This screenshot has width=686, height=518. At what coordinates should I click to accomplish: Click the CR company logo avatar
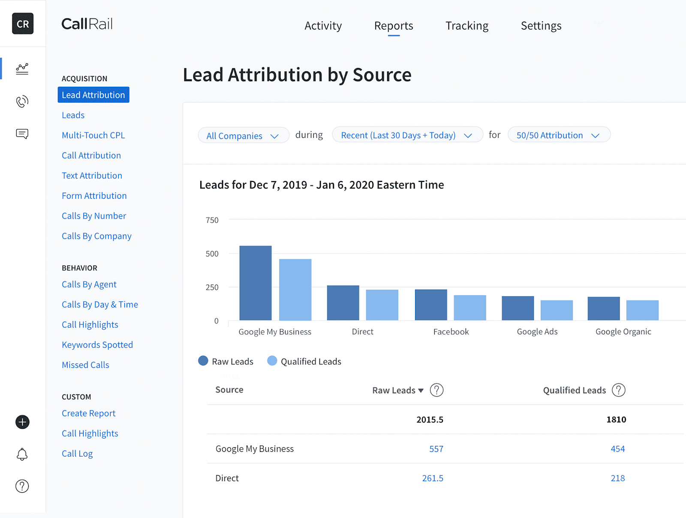coord(22,24)
